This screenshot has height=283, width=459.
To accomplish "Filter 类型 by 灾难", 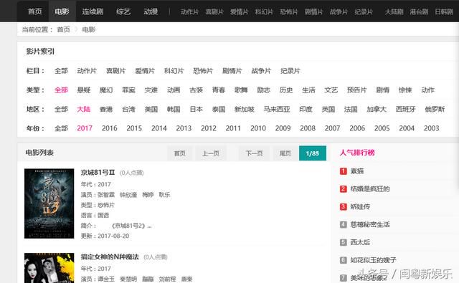I will coord(151,90).
